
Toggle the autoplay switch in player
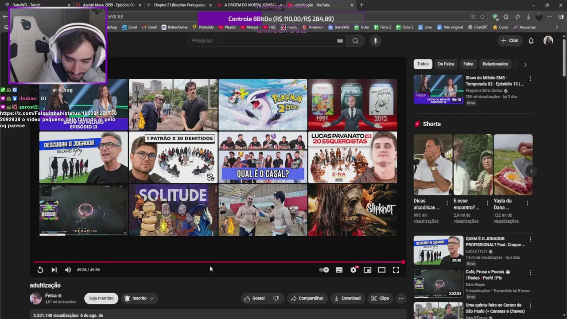pos(324,270)
